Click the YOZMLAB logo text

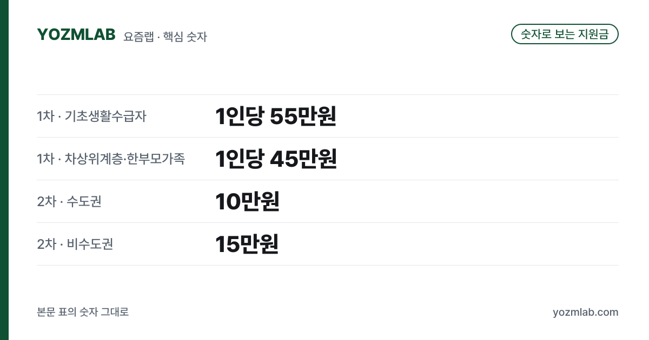click(76, 35)
